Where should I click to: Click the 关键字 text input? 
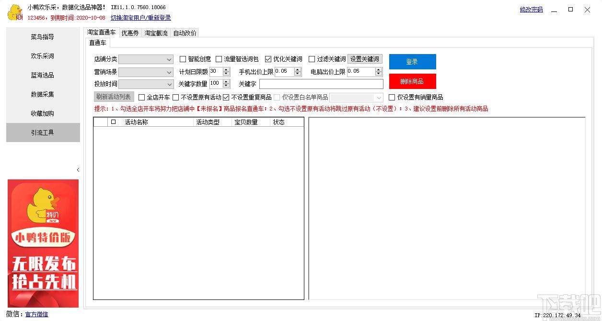click(x=321, y=84)
